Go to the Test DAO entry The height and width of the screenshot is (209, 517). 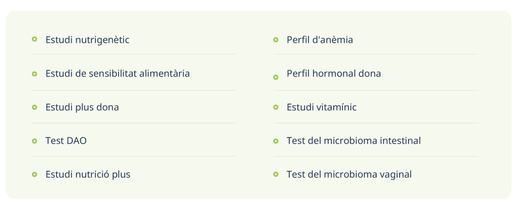tap(66, 141)
